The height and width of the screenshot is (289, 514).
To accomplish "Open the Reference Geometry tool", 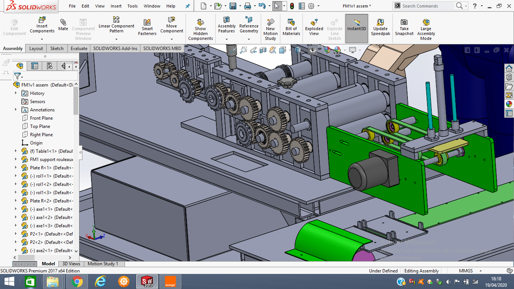I will click(249, 25).
